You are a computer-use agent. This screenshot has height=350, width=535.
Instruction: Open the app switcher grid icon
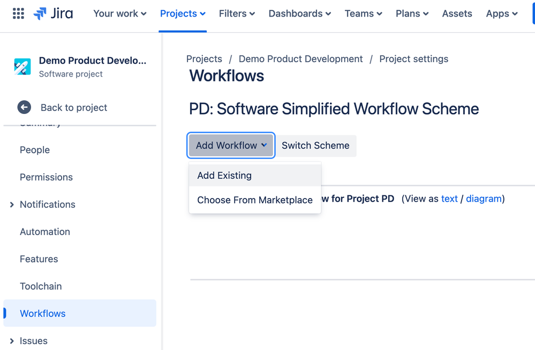(18, 13)
